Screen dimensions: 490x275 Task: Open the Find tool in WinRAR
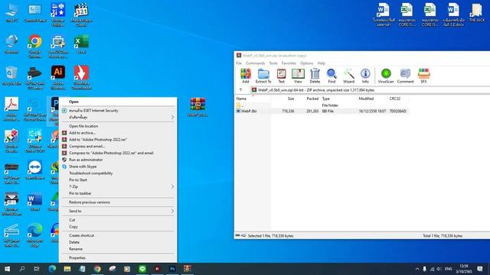[332, 76]
